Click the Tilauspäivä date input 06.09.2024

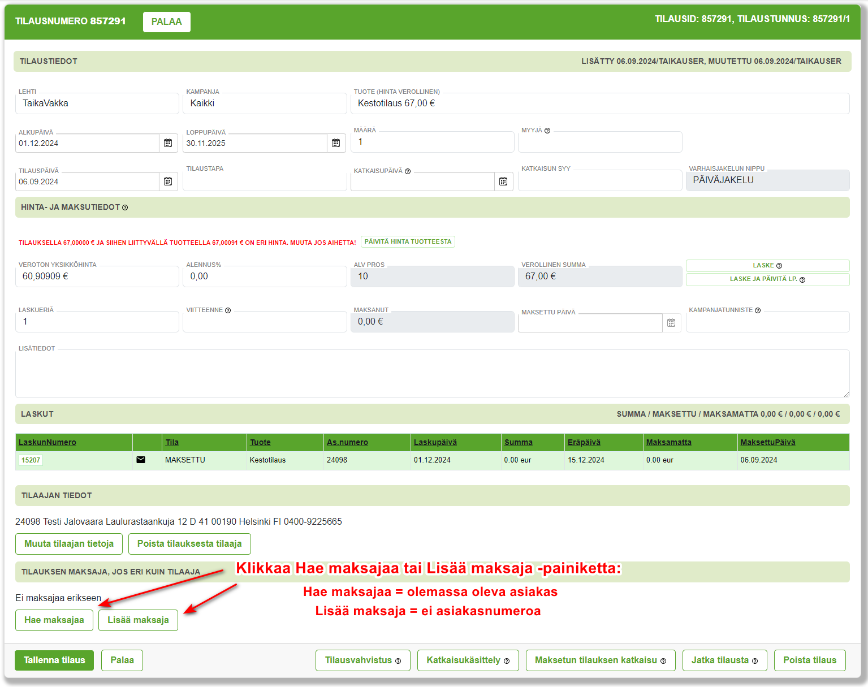click(x=88, y=182)
